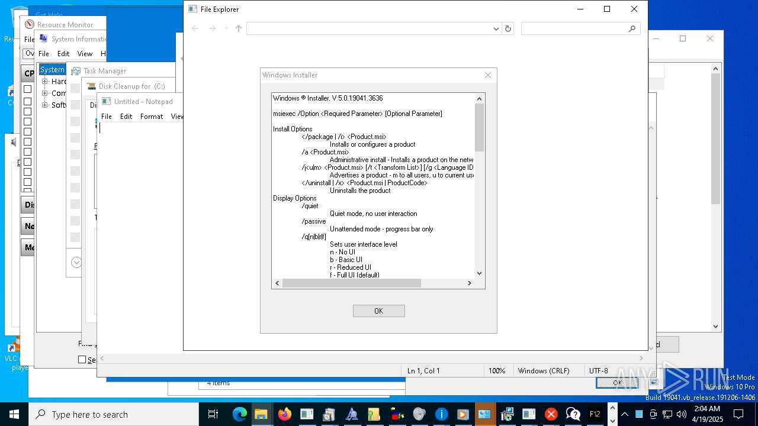Open the Notepad Edit menu
The width and height of the screenshot is (758, 426).
pyautogui.click(x=126, y=117)
